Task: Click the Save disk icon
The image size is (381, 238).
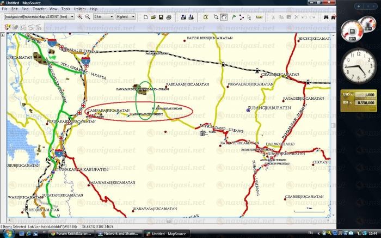Action: pos(161,17)
